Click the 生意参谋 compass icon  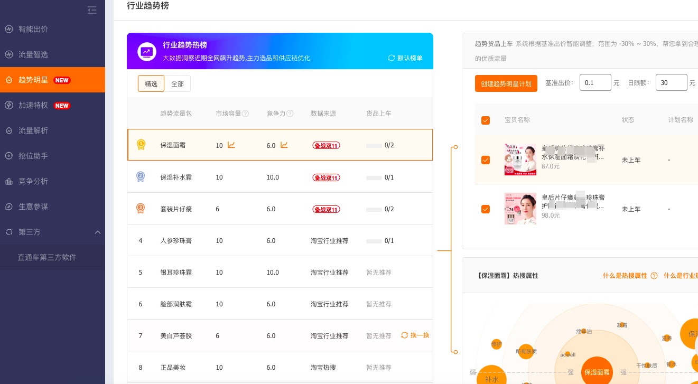tap(9, 207)
